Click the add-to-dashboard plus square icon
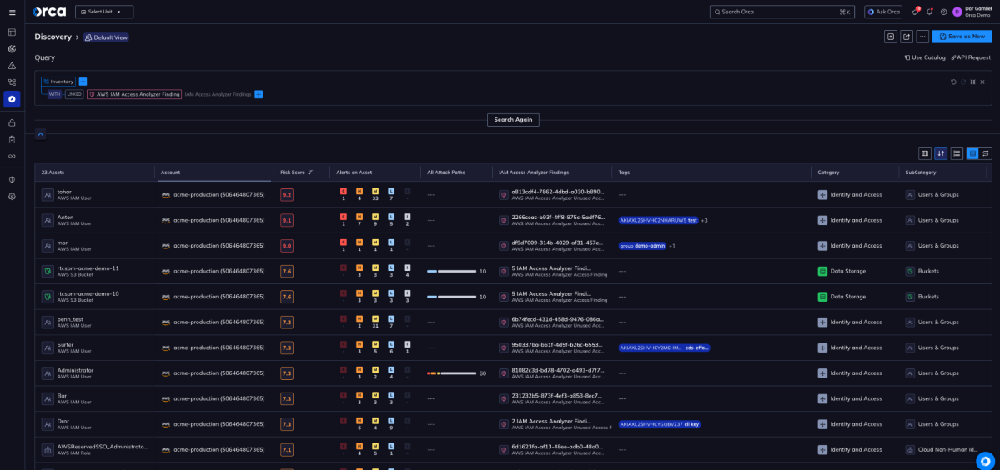Viewport: 1000px width, 470px height. click(x=890, y=37)
